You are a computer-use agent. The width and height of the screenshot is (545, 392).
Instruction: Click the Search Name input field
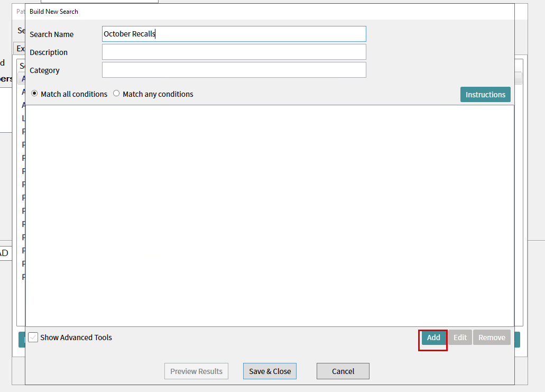234,34
